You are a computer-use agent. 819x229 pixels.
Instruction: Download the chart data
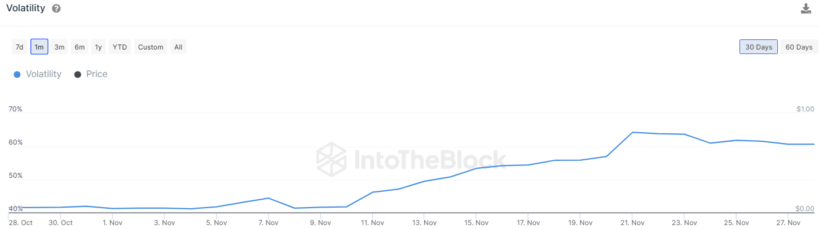[x=806, y=8]
